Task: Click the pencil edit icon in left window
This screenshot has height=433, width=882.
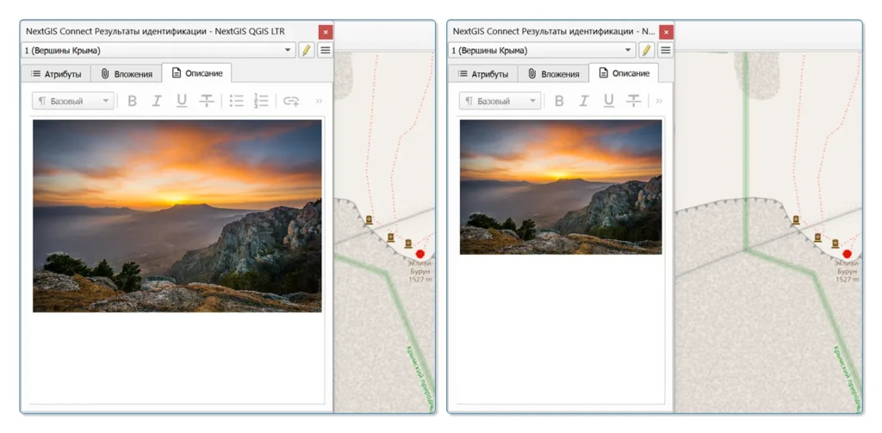Action: [306, 50]
